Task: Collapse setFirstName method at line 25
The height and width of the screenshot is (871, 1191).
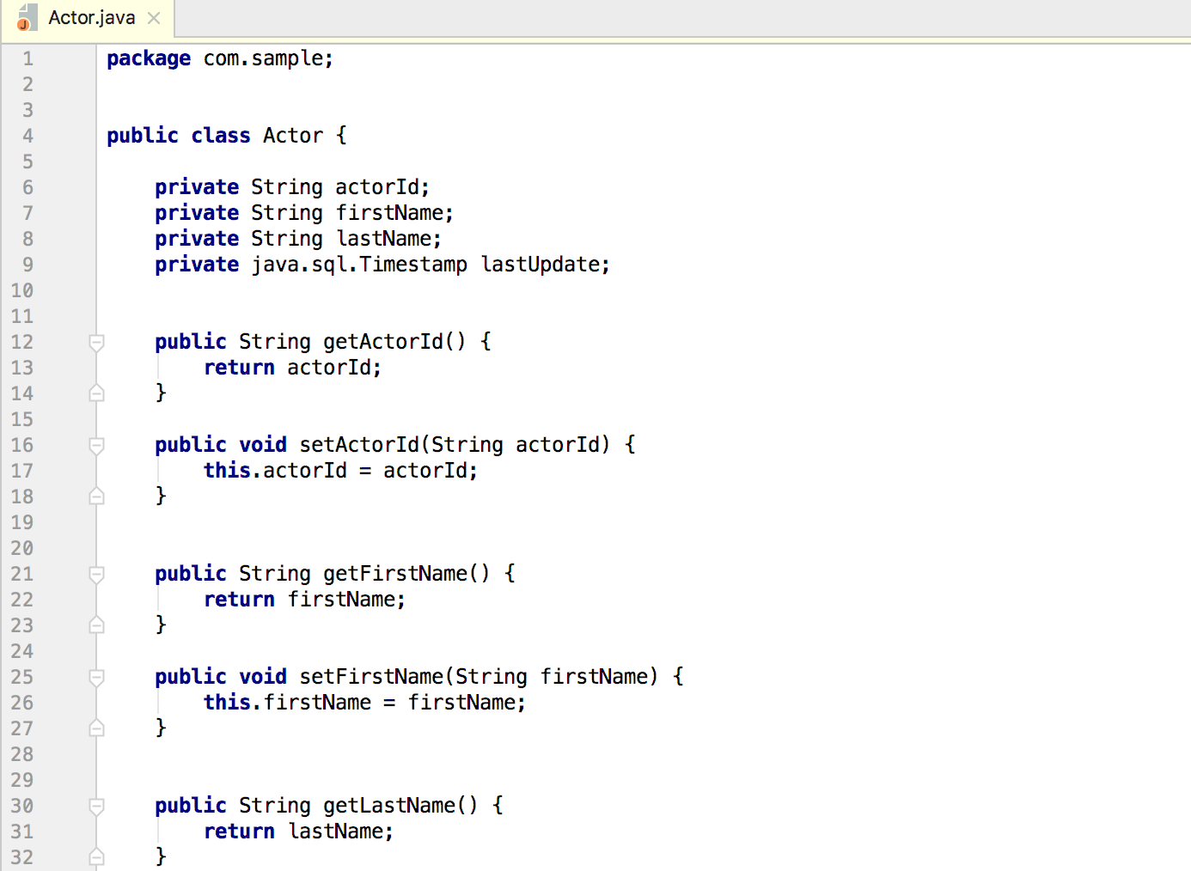Action: (97, 678)
